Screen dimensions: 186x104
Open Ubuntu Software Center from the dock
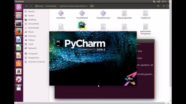(19, 64)
